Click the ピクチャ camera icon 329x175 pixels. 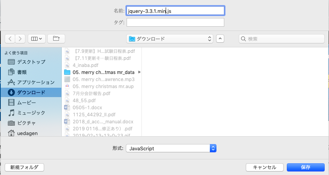[11, 123]
